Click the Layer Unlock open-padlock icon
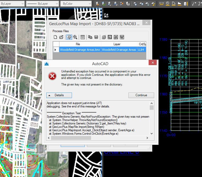 point(153,4)
